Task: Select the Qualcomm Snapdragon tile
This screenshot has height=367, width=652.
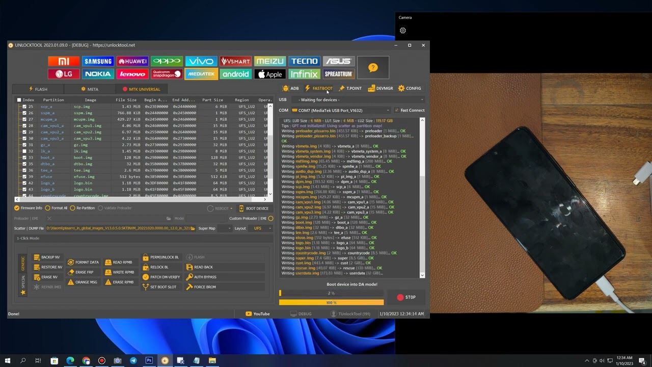Action: point(167,74)
